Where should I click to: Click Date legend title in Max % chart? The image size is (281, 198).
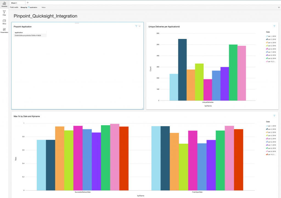pyautogui.click(x=268, y=122)
